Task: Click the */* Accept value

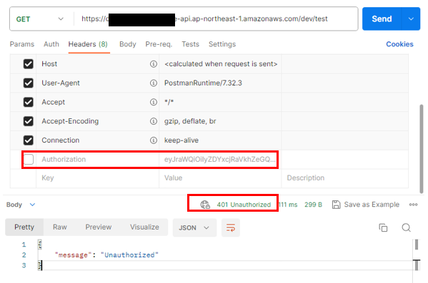Action: click(169, 102)
